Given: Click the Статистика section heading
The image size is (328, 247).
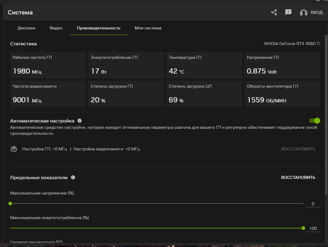Looking at the screenshot, I should pyautogui.click(x=23, y=44).
